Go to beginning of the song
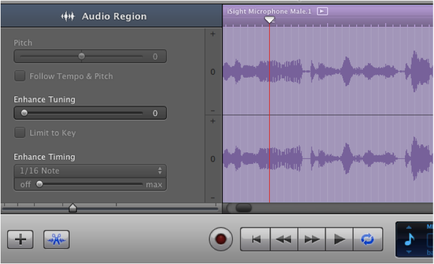434x264 pixels. point(255,239)
